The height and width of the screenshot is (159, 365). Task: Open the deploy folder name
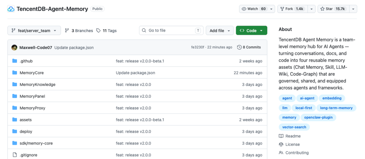click(x=26, y=131)
